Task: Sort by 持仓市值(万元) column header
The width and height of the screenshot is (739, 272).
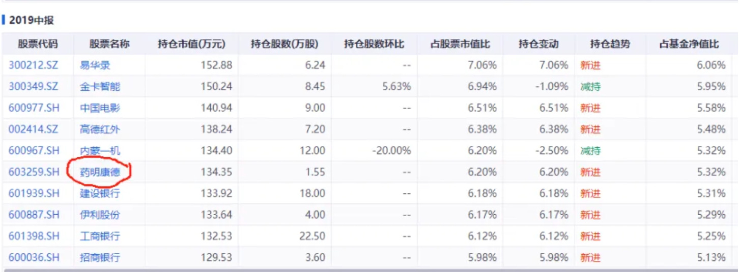Action: tap(191, 44)
